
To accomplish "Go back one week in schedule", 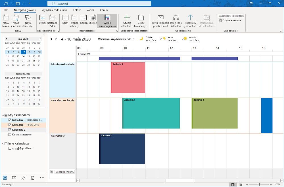I will pos(51,39).
